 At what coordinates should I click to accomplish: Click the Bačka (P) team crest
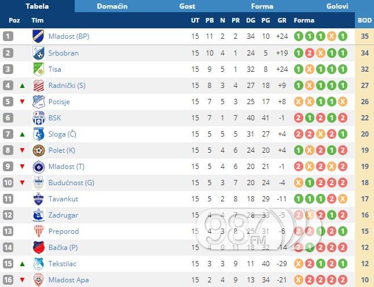38,248
